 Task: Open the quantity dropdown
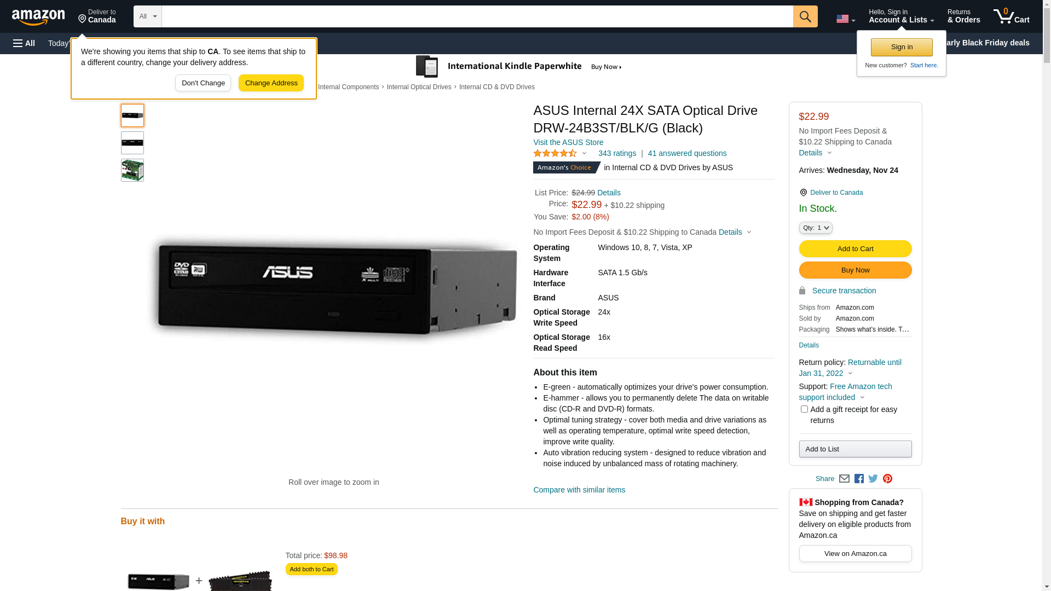pos(816,228)
